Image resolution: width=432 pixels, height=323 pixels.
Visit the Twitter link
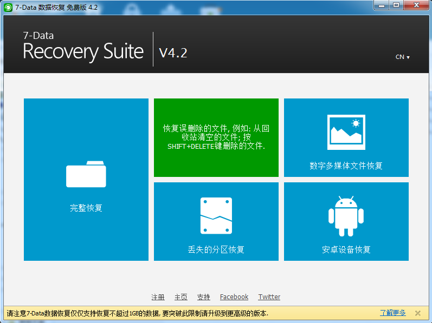[x=269, y=297]
